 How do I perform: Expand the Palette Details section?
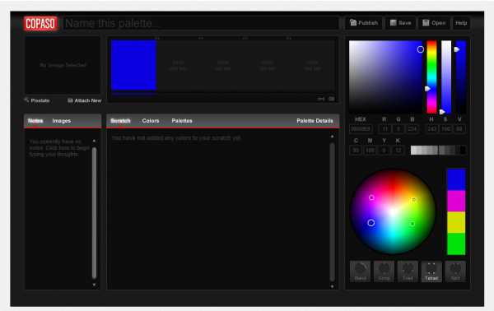[315, 121]
